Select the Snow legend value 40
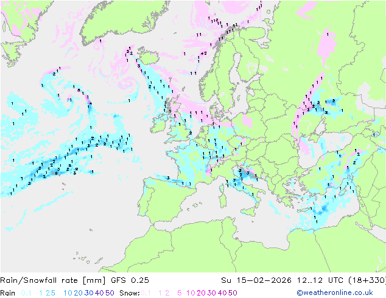The height and width of the screenshot is (298, 386). [222, 293]
